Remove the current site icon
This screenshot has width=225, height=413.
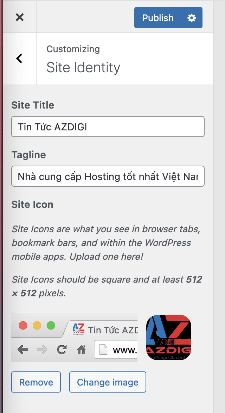pos(36,382)
